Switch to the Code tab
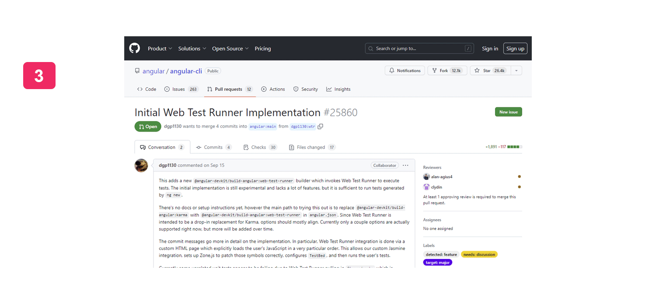Viewport: 656px width, 304px height. [147, 89]
